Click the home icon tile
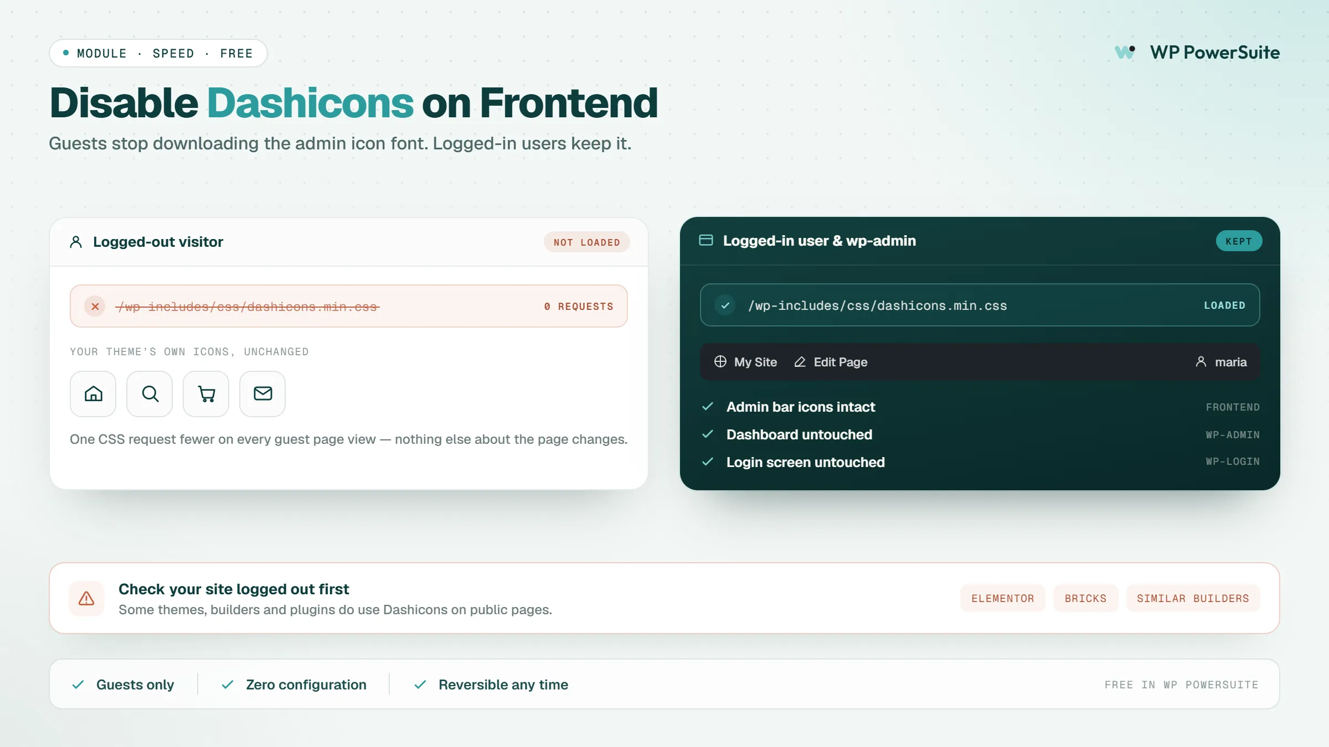The image size is (1329, 747). point(93,394)
